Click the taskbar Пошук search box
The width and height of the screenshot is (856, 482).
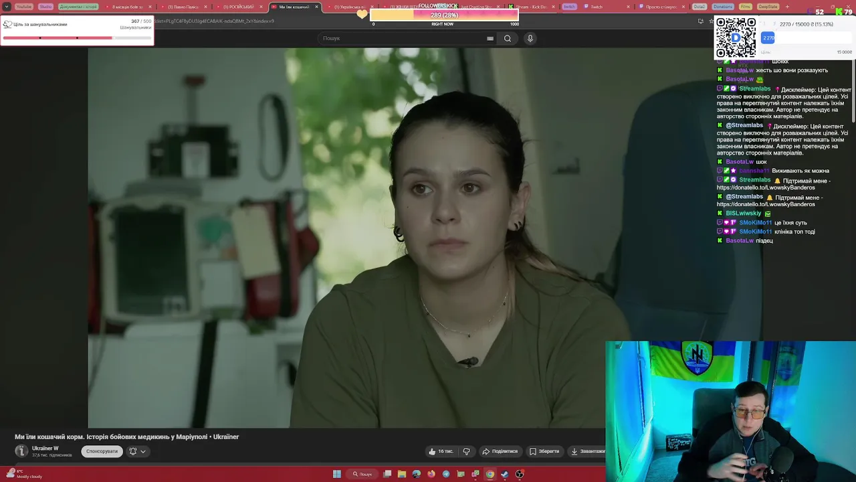pos(363,474)
